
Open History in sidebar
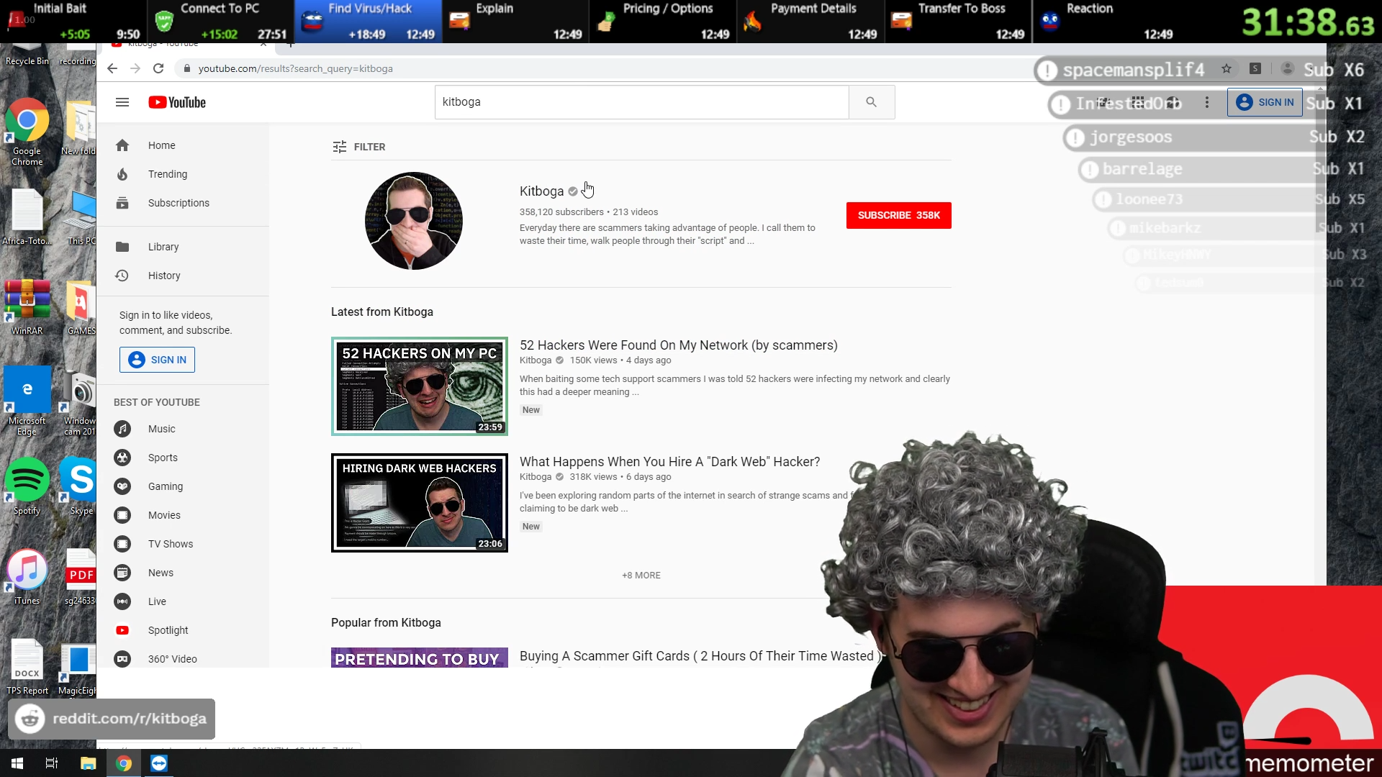(183, 276)
